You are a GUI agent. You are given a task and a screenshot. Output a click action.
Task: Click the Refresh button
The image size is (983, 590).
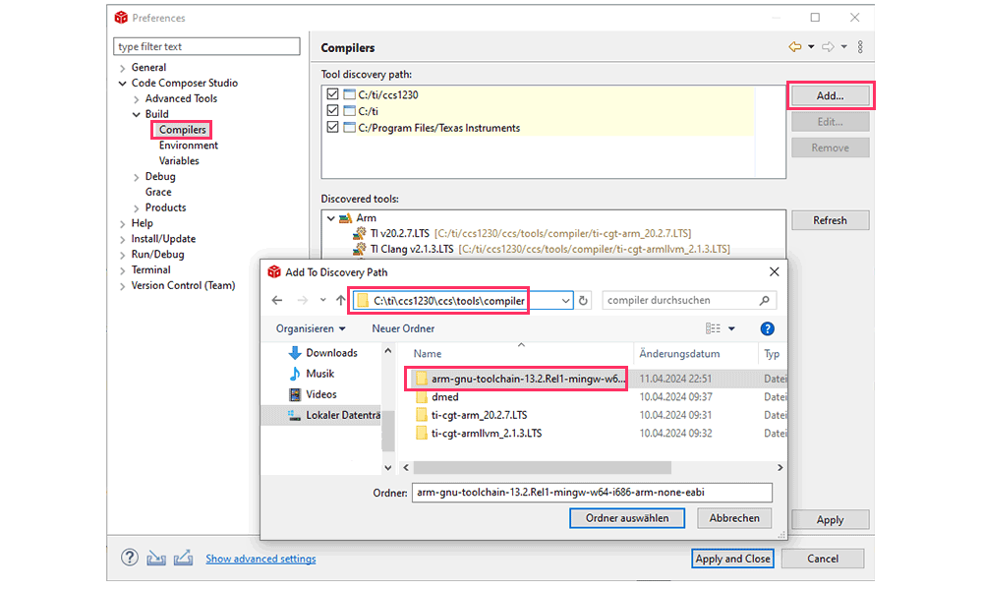point(830,220)
